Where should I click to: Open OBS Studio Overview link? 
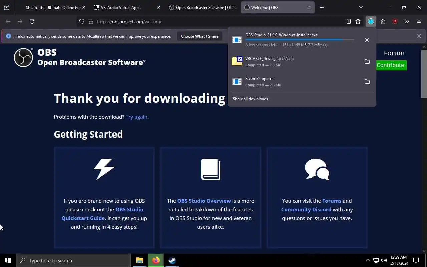pos(204,201)
